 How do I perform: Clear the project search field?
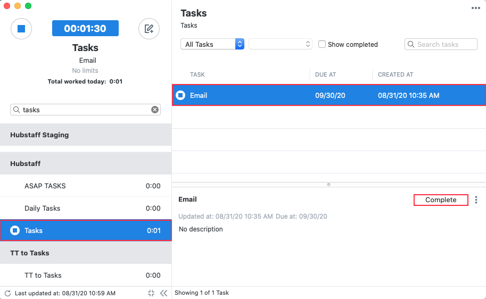click(155, 110)
